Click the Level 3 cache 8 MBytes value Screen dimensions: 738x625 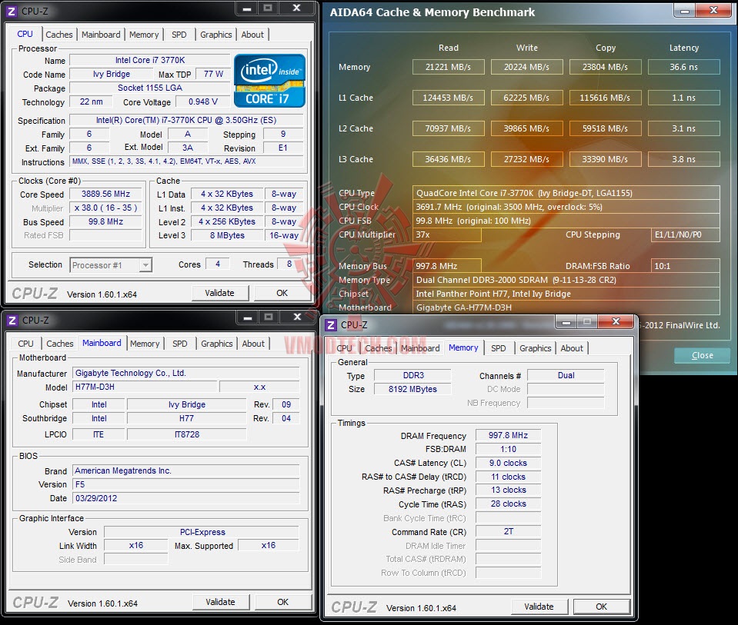[227, 235]
